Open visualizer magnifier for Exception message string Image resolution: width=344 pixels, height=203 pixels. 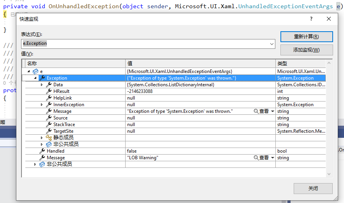(x=256, y=111)
